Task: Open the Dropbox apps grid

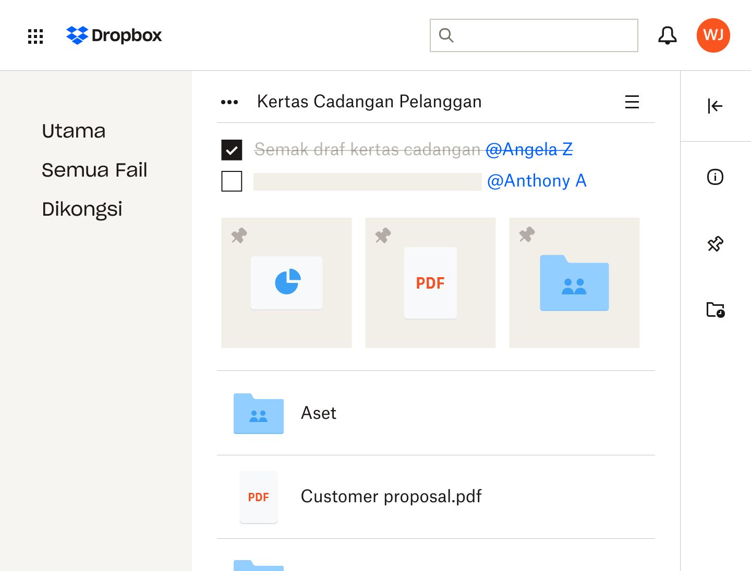Action: pyautogui.click(x=35, y=36)
